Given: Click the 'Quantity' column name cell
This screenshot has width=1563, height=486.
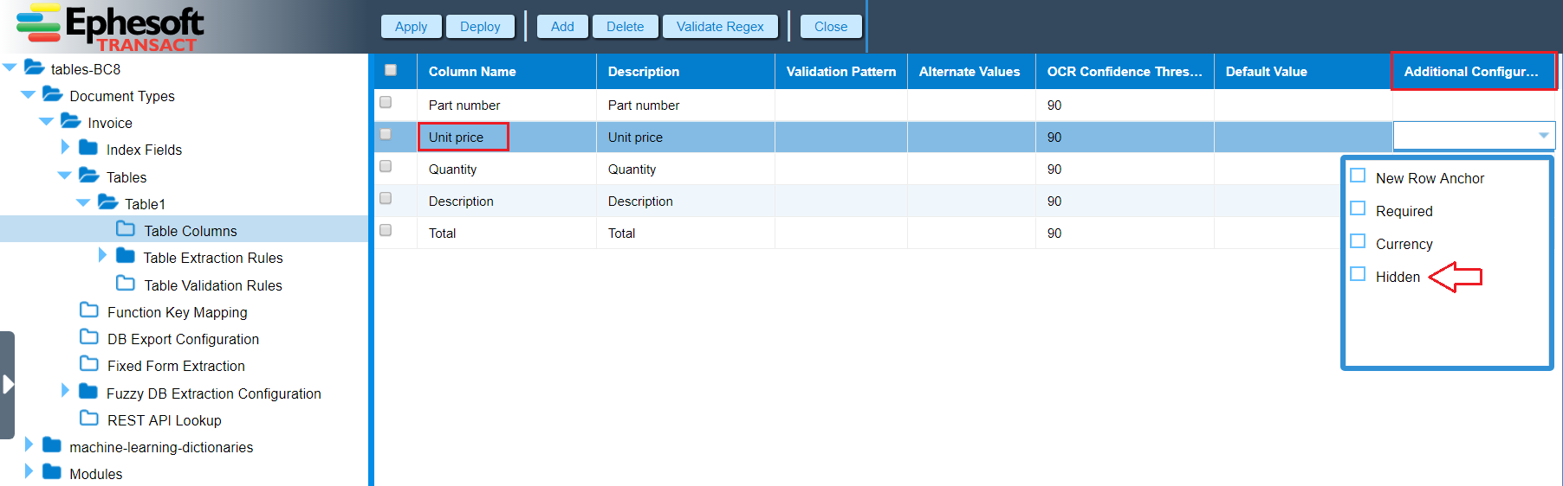Looking at the screenshot, I should pos(507,169).
